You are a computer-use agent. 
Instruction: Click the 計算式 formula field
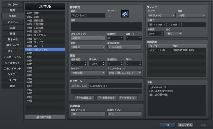(177, 24)
